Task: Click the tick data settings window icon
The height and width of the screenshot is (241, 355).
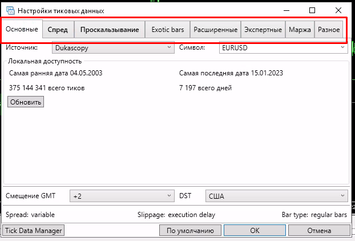Action: [10, 11]
